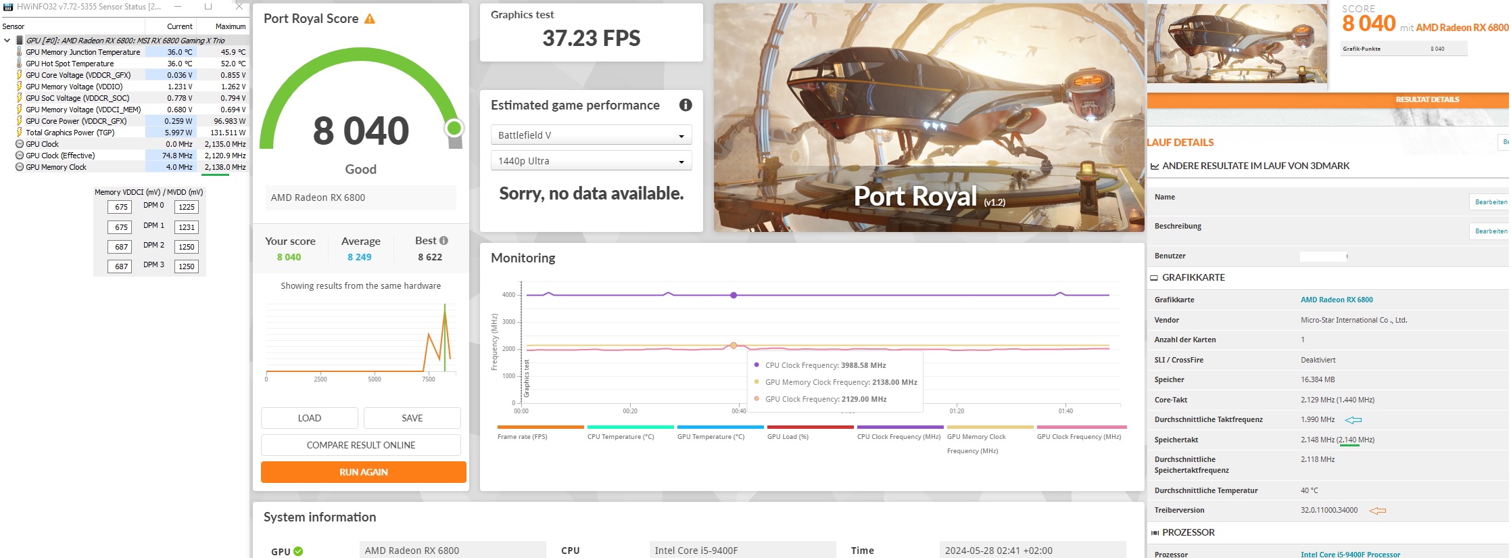Image resolution: width=1511 pixels, height=558 pixels.
Task: Click the DPM 3 MVDD field 1250
Action: pyautogui.click(x=187, y=266)
